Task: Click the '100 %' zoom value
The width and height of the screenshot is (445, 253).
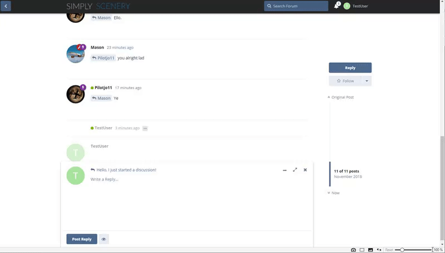Action: click(x=438, y=250)
